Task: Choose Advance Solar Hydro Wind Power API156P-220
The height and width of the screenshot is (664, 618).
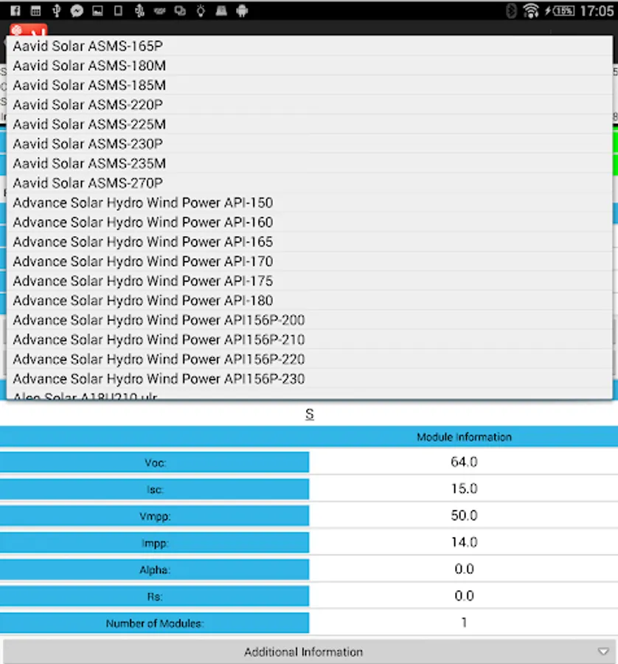Action: point(310,359)
